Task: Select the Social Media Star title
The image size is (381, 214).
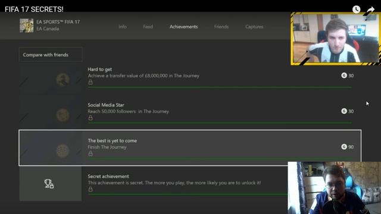Action: click(106, 105)
